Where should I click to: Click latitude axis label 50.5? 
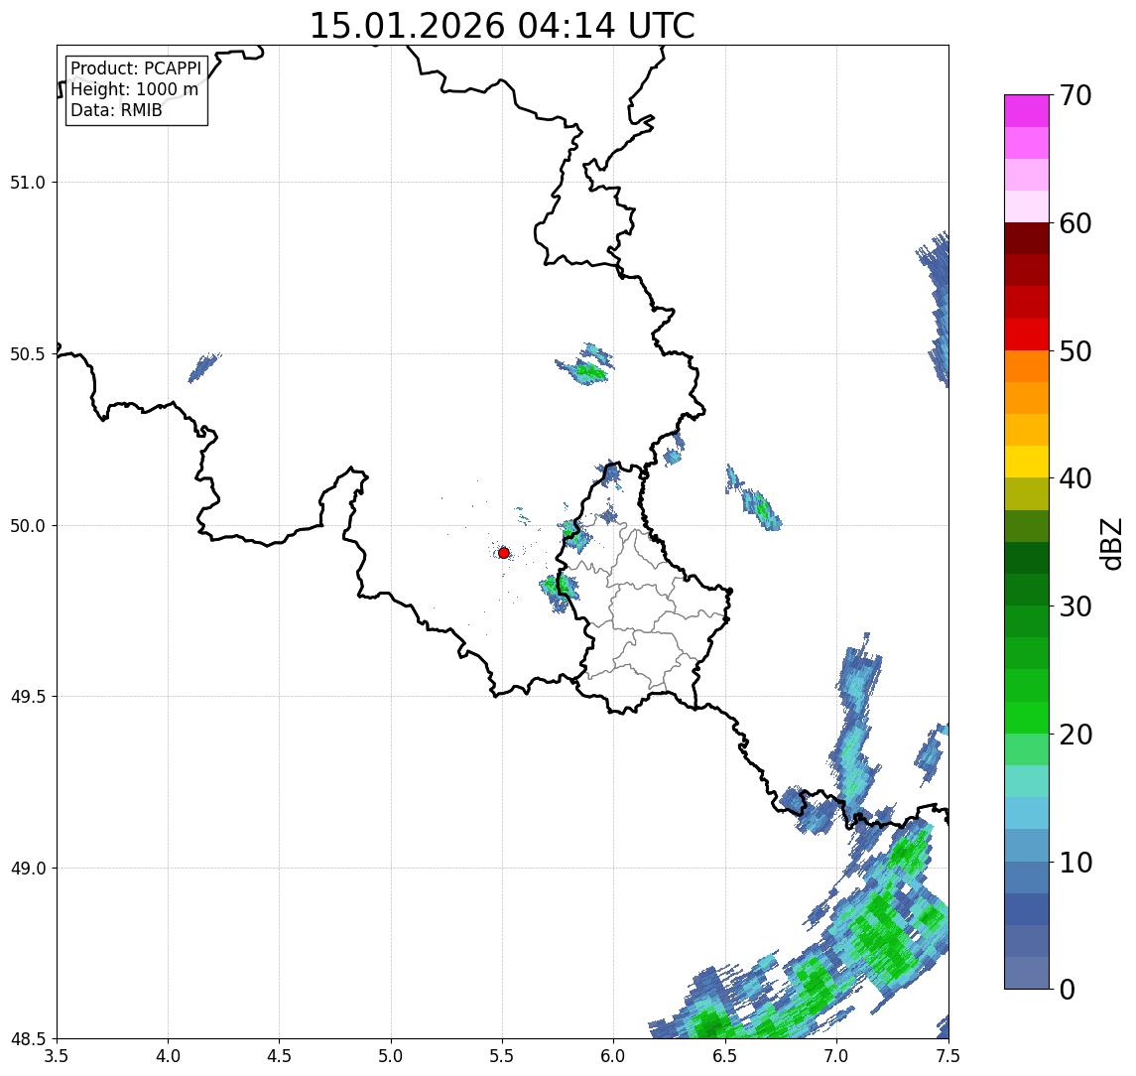point(28,354)
